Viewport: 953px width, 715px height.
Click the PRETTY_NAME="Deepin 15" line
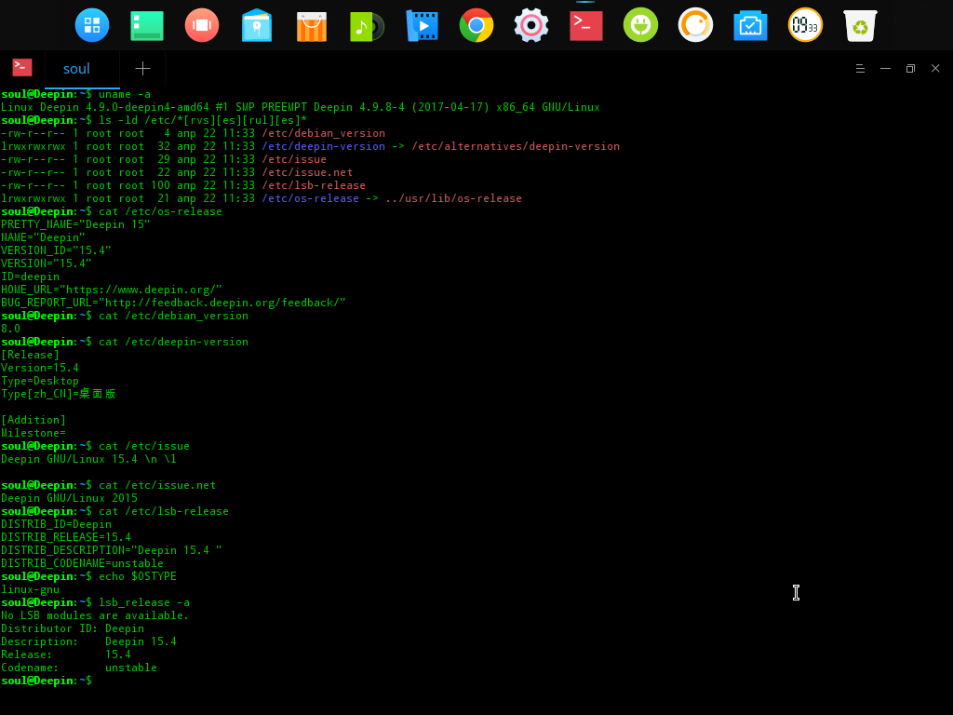pyautogui.click(x=75, y=224)
